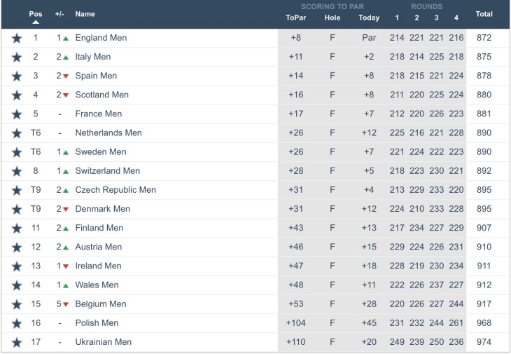This screenshot has width=511, height=354.
Task: Toggle favorite star for Belgium Men
Action: (17, 304)
